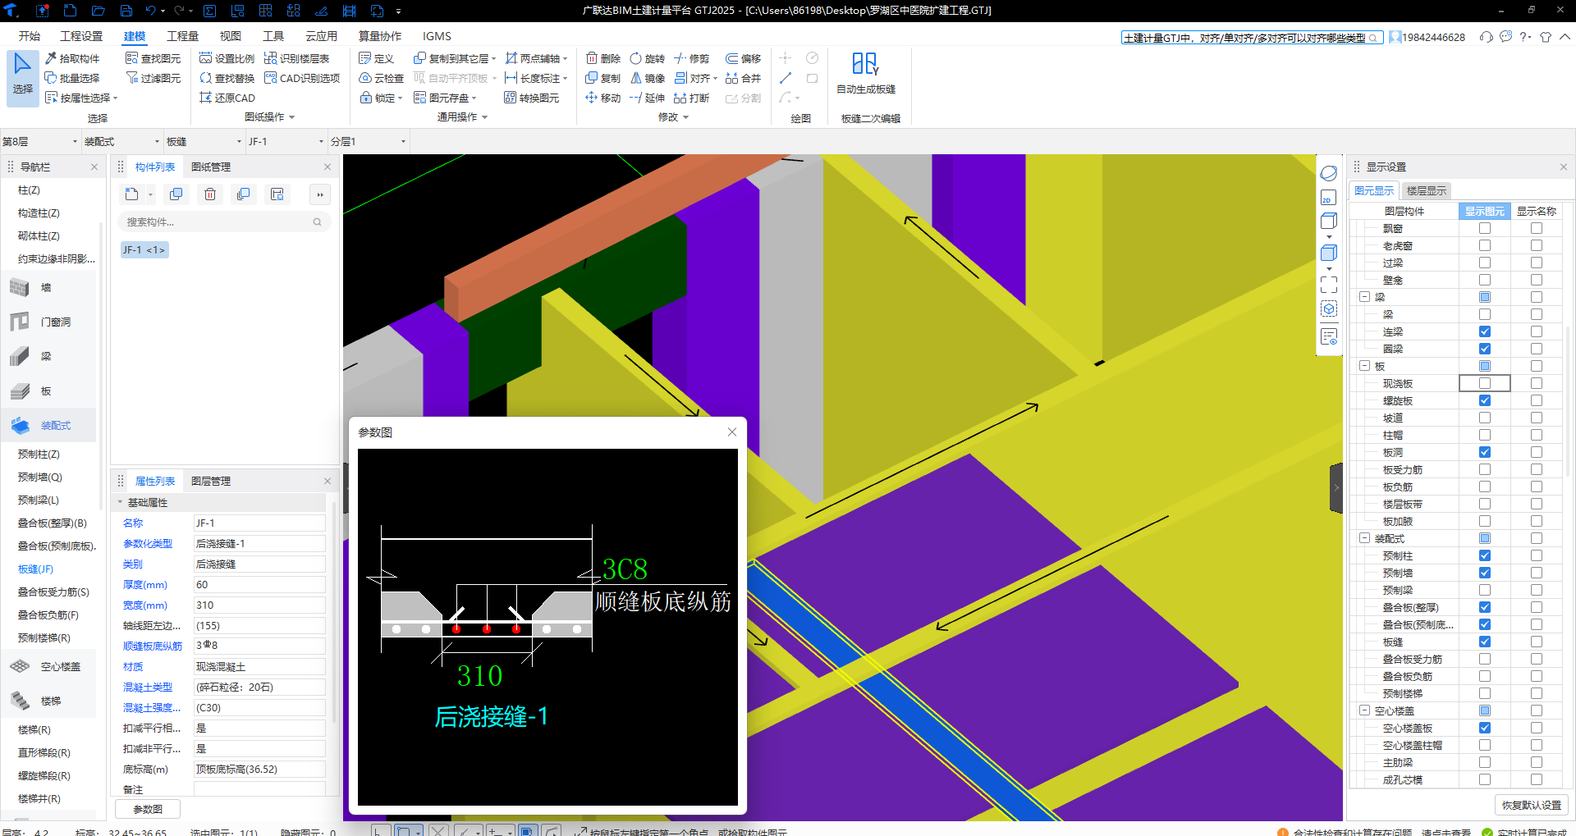Click the search magnifier in 搜索构件 box
The image size is (1576, 836).
click(318, 222)
